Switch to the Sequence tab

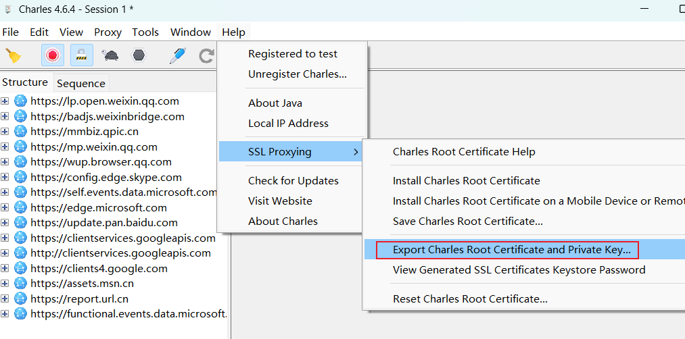point(81,83)
